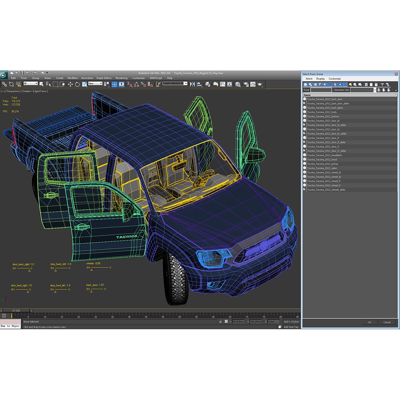The image size is (400, 400).
Task: Toggle Keyboard Shortcut Override
Action: [121, 84]
